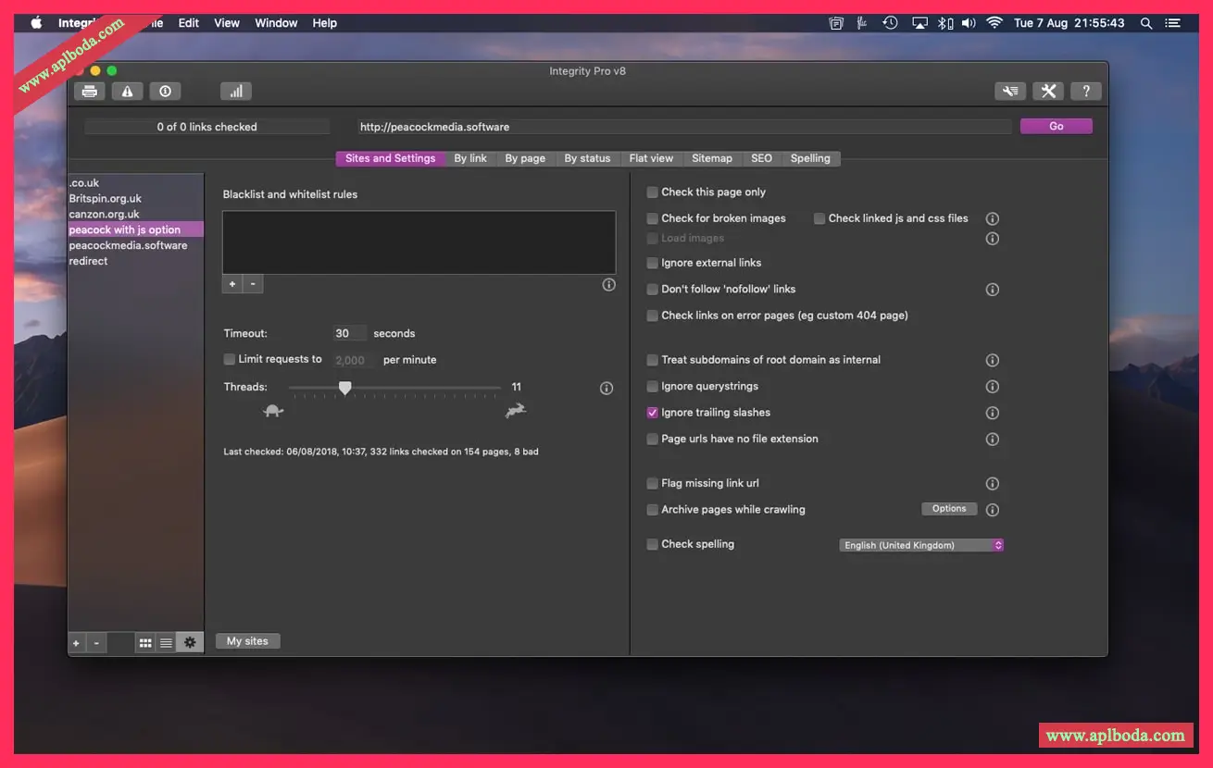This screenshot has width=1213, height=768.
Task: Enable the Check spelling option
Action: pyautogui.click(x=653, y=545)
